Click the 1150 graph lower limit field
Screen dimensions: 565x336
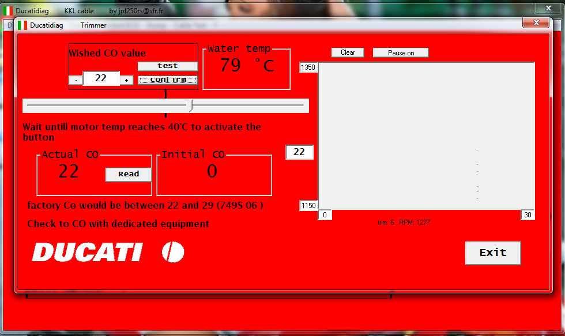pyautogui.click(x=308, y=206)
